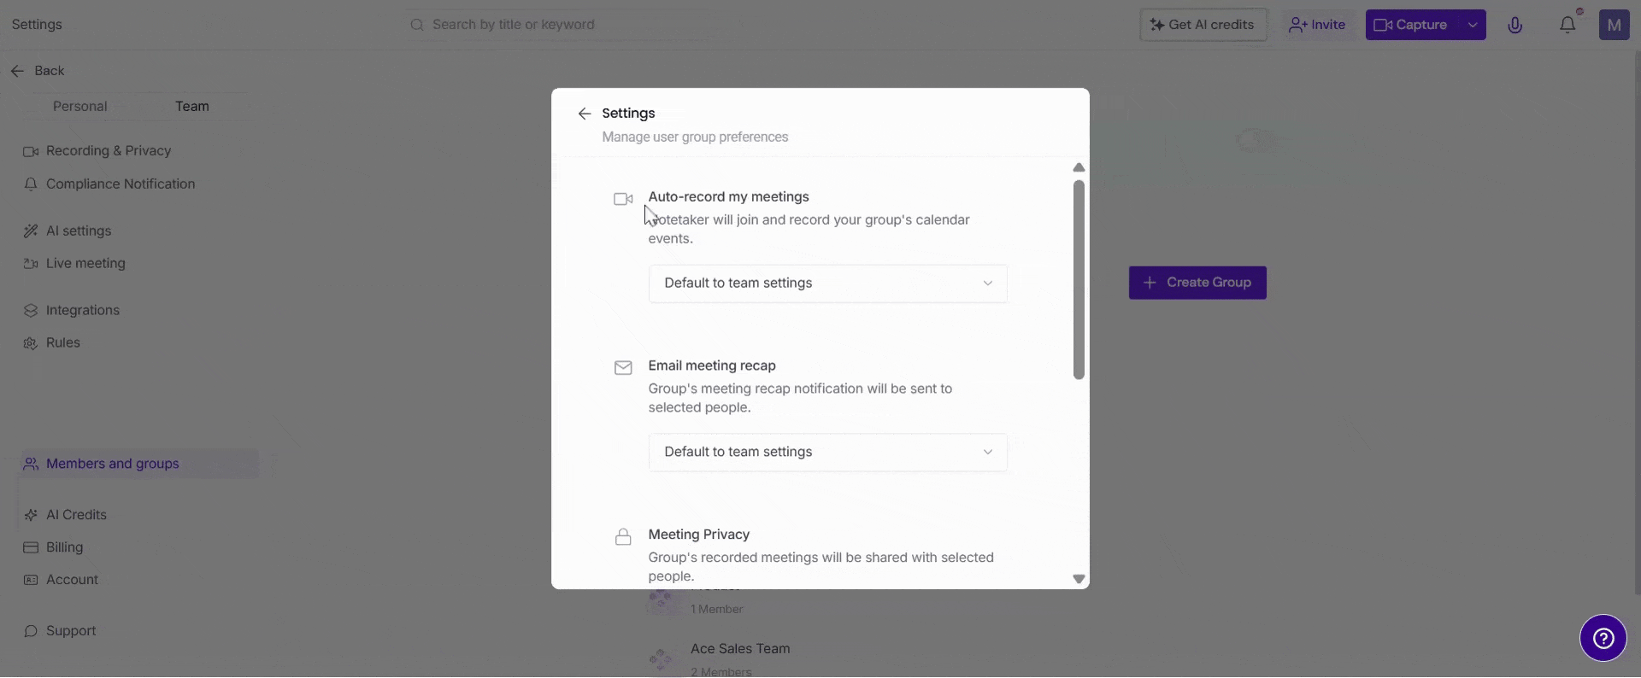
Task: Click the back arrow in Settings dialog
Action: click(x=585, y=114)
